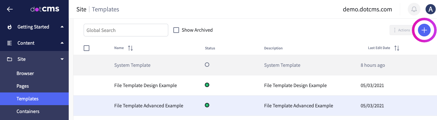
Task: Expand the Content menu chevron
Action: [x=62, y=43]
